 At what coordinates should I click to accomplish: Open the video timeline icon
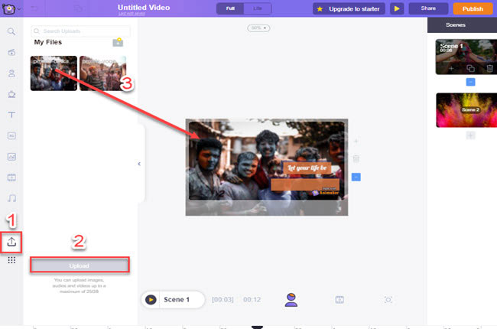tap(339, 299)
